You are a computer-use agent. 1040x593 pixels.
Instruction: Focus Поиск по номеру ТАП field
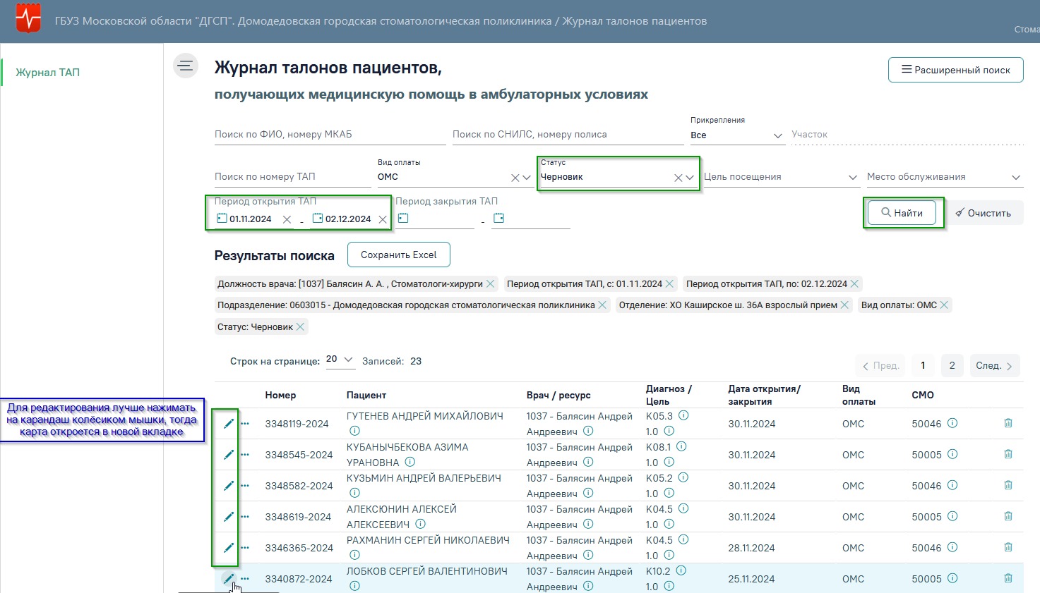click(292, 176)
